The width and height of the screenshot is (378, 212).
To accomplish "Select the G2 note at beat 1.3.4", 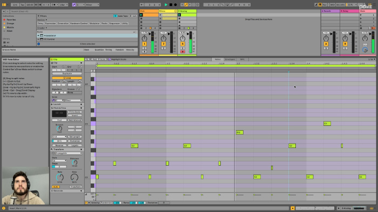I will pyautogui.click(x=292, y=146).
